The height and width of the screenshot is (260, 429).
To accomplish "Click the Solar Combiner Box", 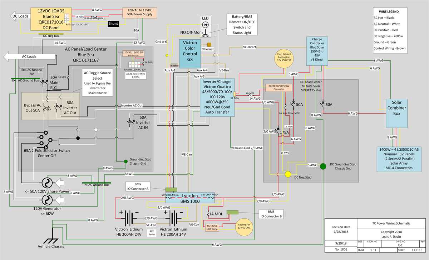I will (396, 113).
